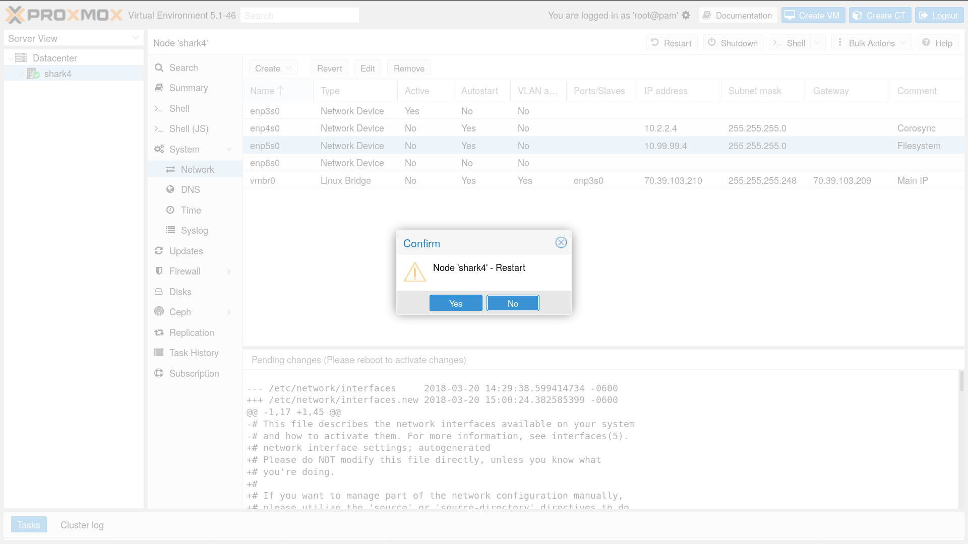Switch to the Cluster log tab
968x544 pixels.
click(82, 525)
